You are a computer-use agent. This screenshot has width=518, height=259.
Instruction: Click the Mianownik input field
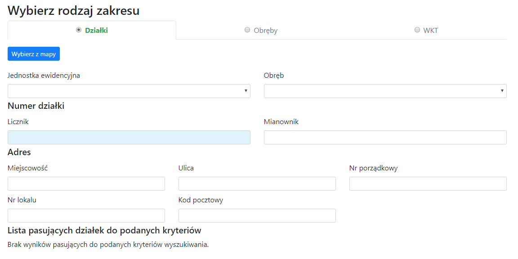pyautogui.click(x=385, y=137)
